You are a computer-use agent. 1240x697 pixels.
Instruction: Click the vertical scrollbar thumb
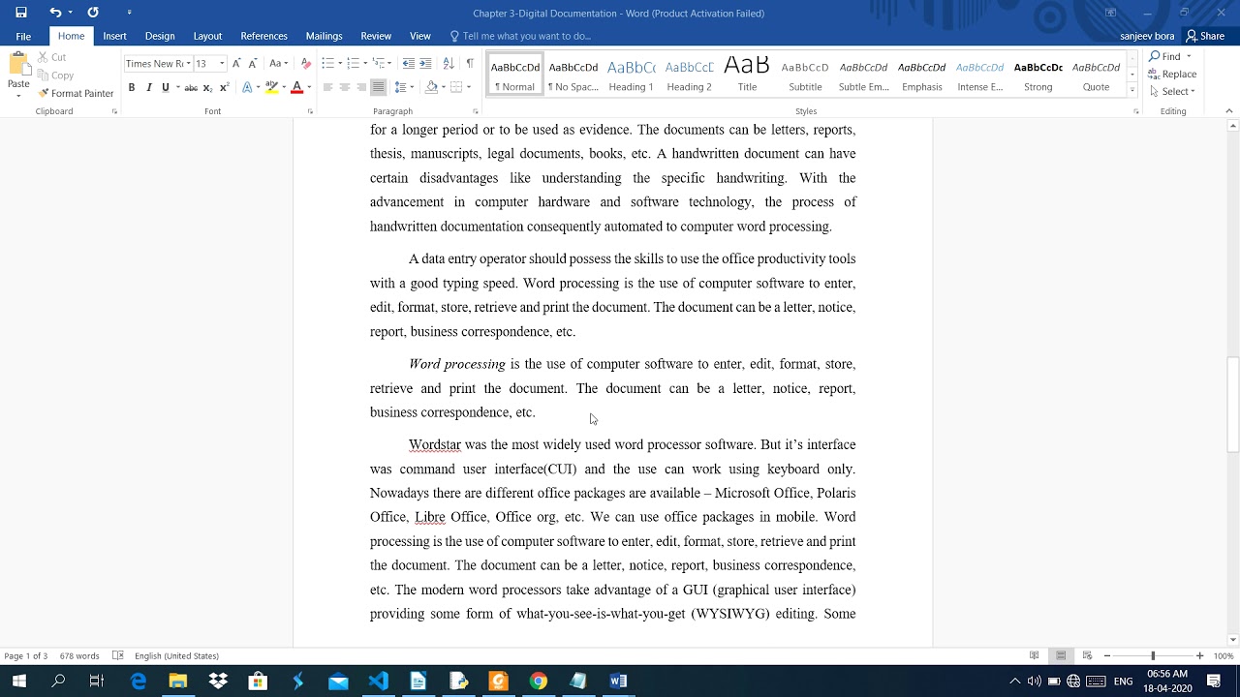(x=1232, y=405)
